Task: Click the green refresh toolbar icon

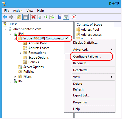Action: [x=46, y=17]
